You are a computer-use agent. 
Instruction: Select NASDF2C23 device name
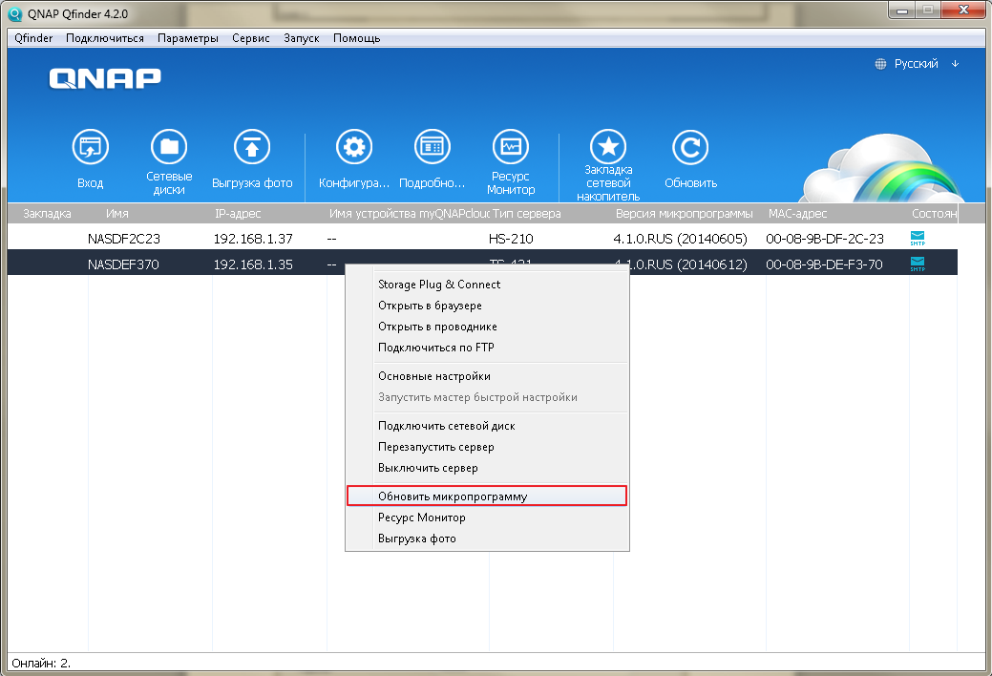(124, 239)
